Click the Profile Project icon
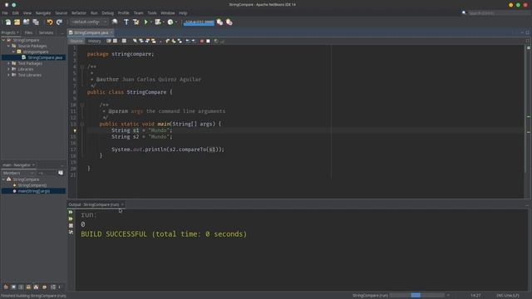 (170, 22)
